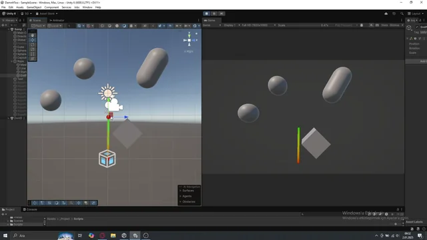
Task: Open the File menu
Action: (3, 7)
